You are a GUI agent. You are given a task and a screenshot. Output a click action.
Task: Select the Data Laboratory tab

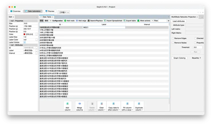coord(33,11)
